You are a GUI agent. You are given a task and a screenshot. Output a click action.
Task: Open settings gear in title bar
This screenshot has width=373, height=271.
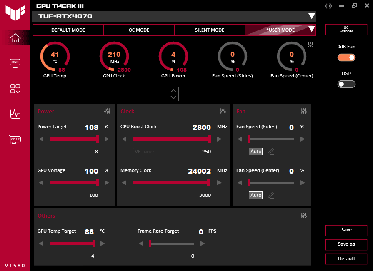(328, 6)
